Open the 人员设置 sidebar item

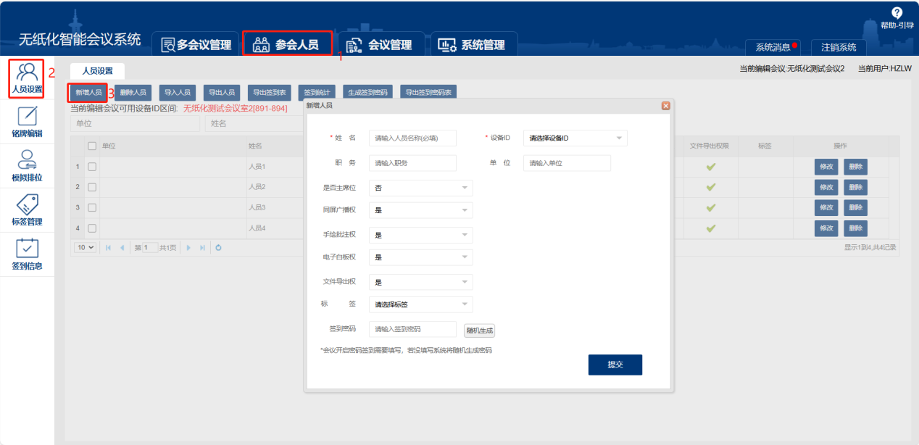pos(27,78)
